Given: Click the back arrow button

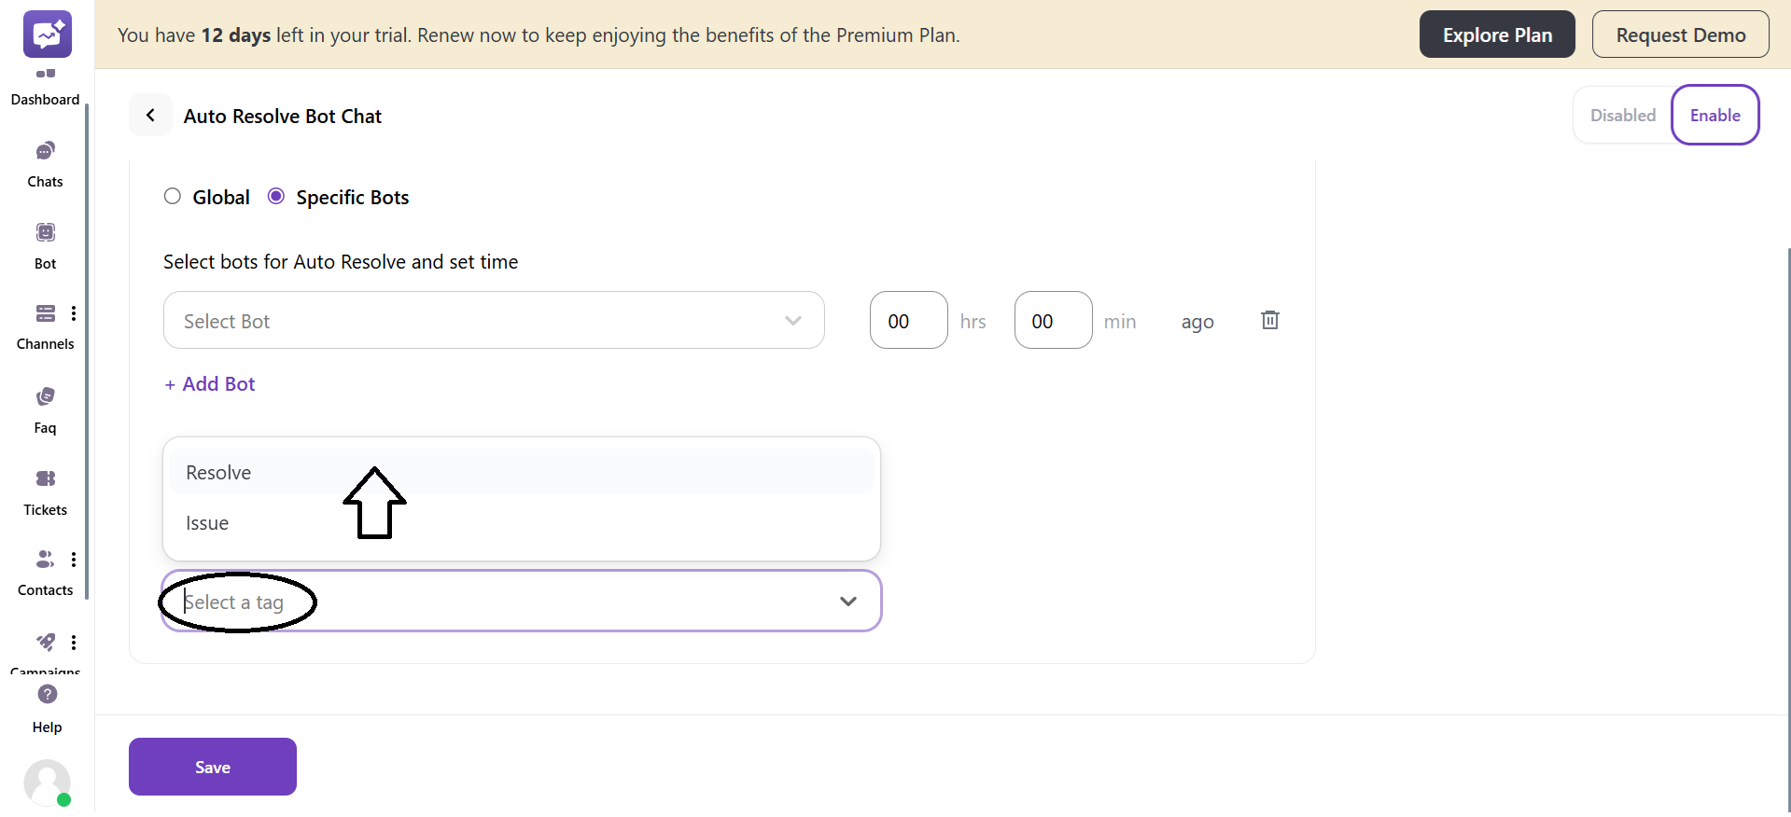Looking at the screenshot, I should click(150, 115).
